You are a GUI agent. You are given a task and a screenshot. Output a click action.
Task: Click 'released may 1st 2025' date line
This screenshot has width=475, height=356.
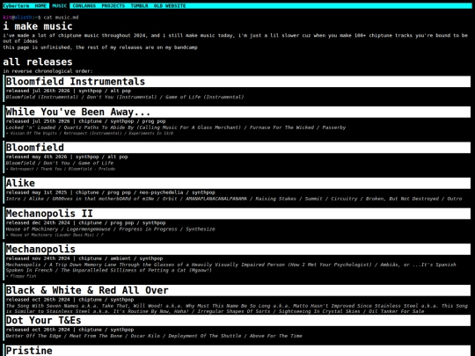click(36, 193)
